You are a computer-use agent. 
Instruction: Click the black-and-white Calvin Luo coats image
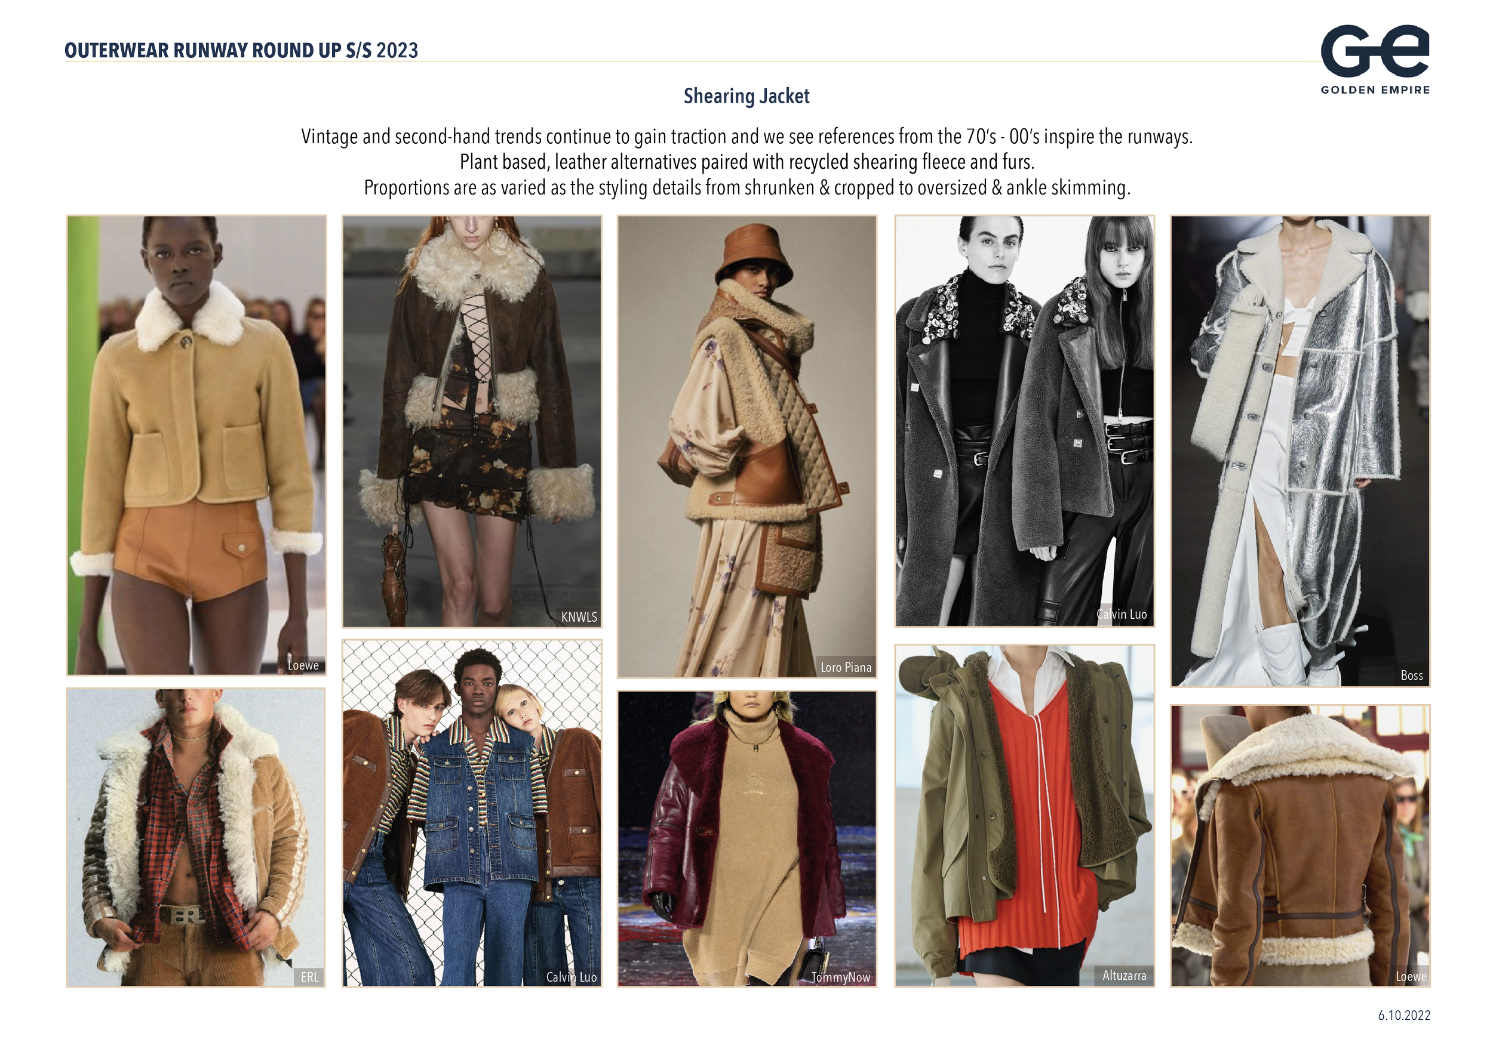1024,422
